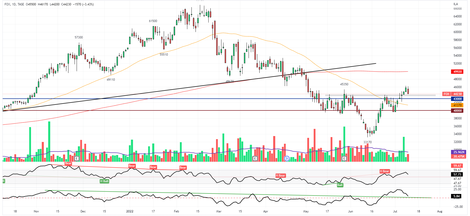This screenshot has height=216, width=470.
Task: Click the 55510 swing low annotation
Action: (164, 55)
